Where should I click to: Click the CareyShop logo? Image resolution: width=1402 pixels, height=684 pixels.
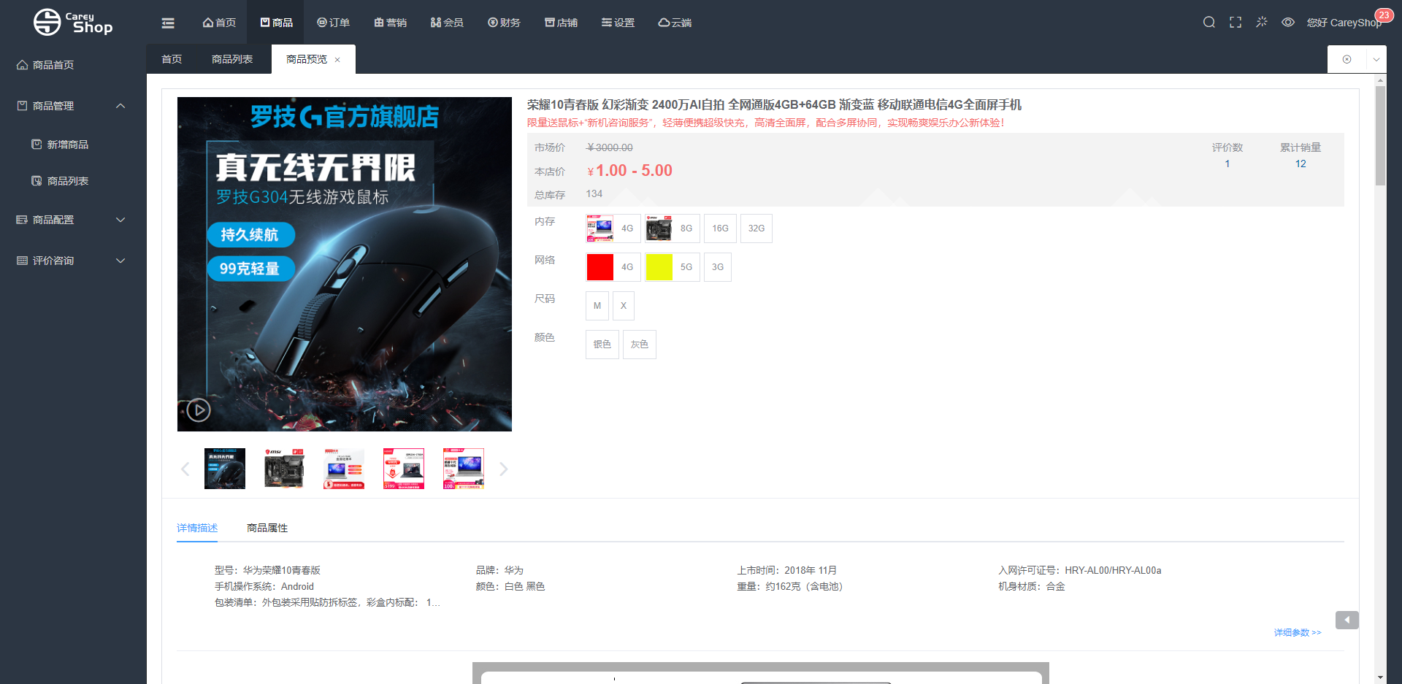(73, 22)
